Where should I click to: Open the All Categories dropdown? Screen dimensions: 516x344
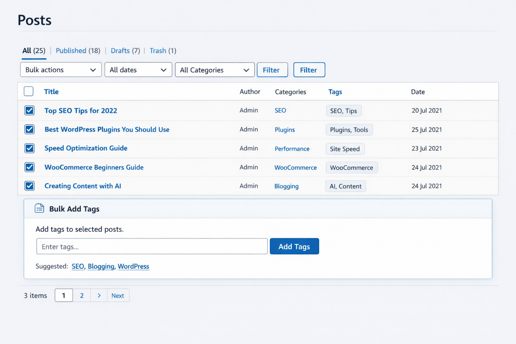(x=214, y=70)
